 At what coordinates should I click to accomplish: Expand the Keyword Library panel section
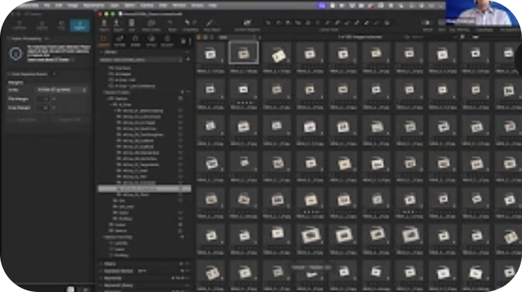click(x=102, y=286)
